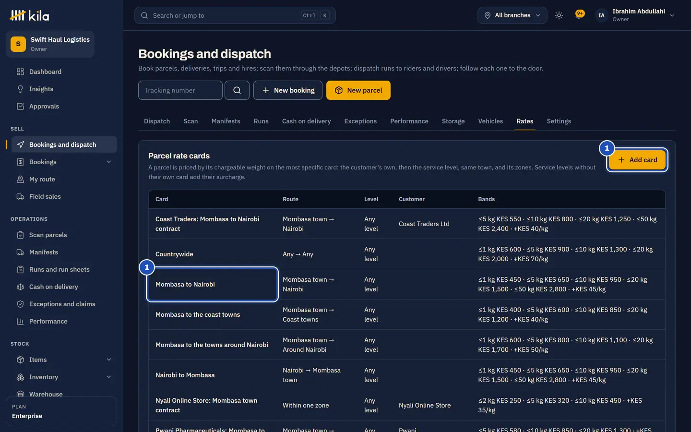Viewport: 691px width, 432px height.
Task: Toggle the light theme sun icon
Action: pyautogui.click(x=559, y=15)
